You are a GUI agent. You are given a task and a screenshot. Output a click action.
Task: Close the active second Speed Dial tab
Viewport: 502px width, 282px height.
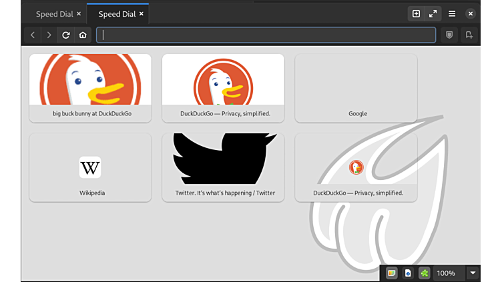pos(142,14)
